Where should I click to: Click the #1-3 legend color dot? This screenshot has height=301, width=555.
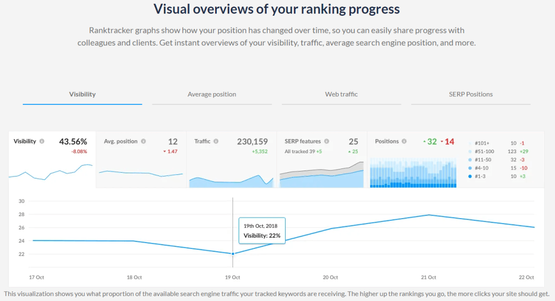pyautogui.click(x=469, y=176)
